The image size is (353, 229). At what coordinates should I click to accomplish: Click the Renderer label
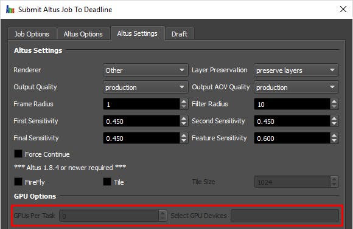[x=27, y=70]
